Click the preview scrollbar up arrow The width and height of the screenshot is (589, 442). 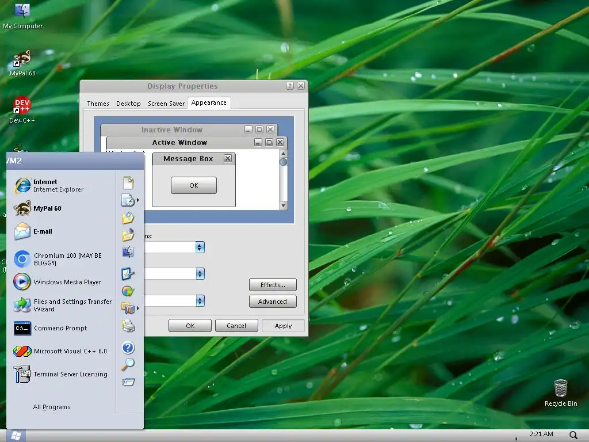(x=283, y=153)
